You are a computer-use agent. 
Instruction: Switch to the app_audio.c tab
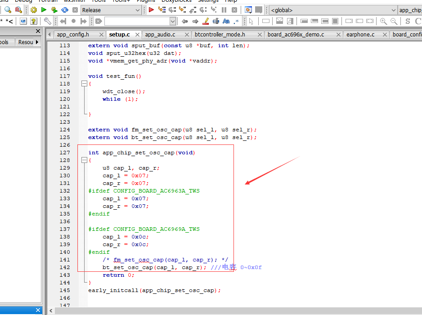click(160, 35)
